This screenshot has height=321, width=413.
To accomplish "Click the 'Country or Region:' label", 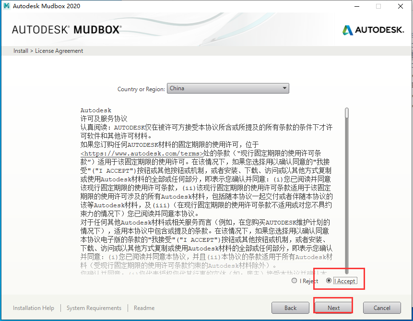I will pos(141,89).
